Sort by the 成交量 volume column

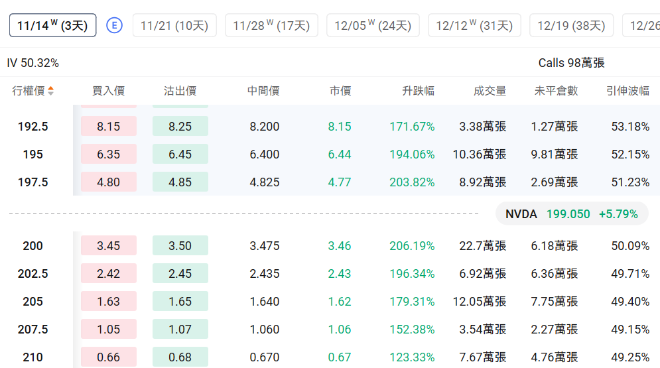click(x=490, y=91)
